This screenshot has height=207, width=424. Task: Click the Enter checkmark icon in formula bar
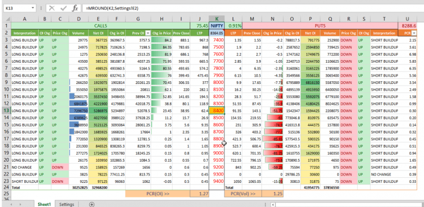pyautogui.click(x=63, y=8)
